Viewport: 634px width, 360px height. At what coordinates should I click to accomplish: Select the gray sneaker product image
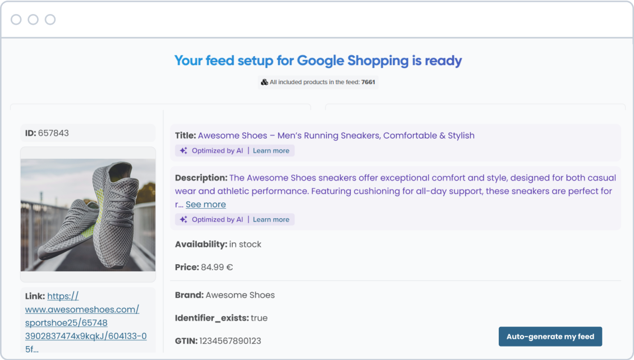click(x=88, y=215)
